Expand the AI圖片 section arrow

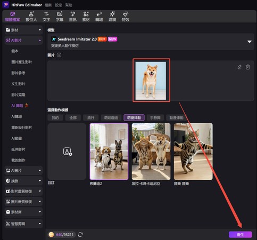(x=40, y=171)
